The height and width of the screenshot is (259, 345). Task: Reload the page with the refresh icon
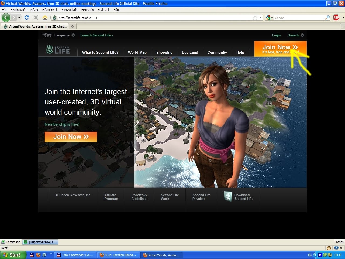(26, 18)
